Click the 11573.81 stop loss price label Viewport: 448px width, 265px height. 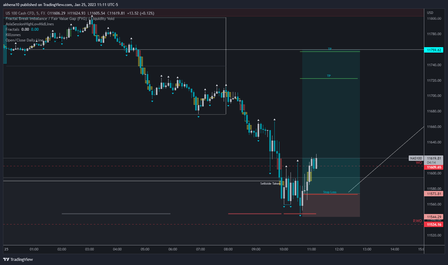click(433, 193)
